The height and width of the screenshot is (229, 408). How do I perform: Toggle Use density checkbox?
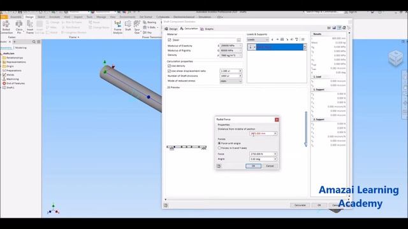click(170, 66)
